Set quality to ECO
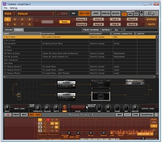The height and width of the screenshot is (143, 162). [x=136, y=14]
